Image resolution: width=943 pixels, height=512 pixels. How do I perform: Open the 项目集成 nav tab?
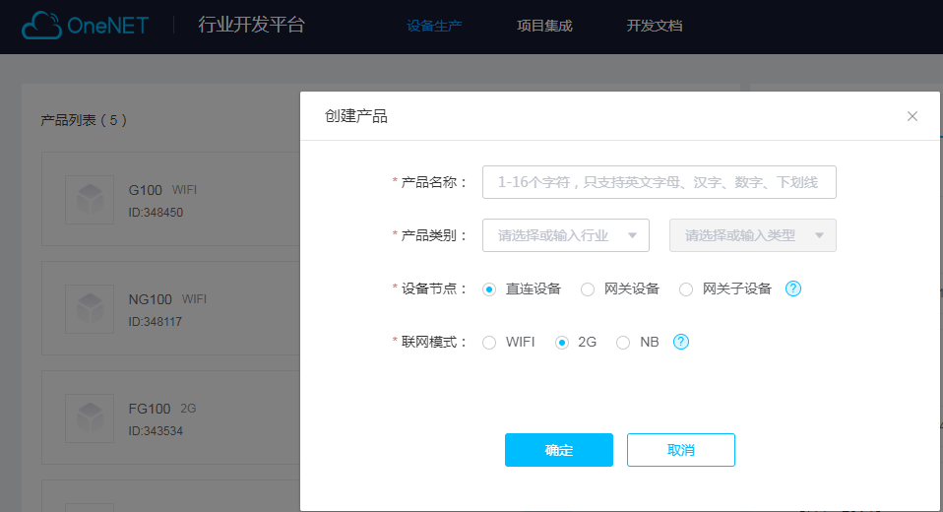click(x=544, y=26)
